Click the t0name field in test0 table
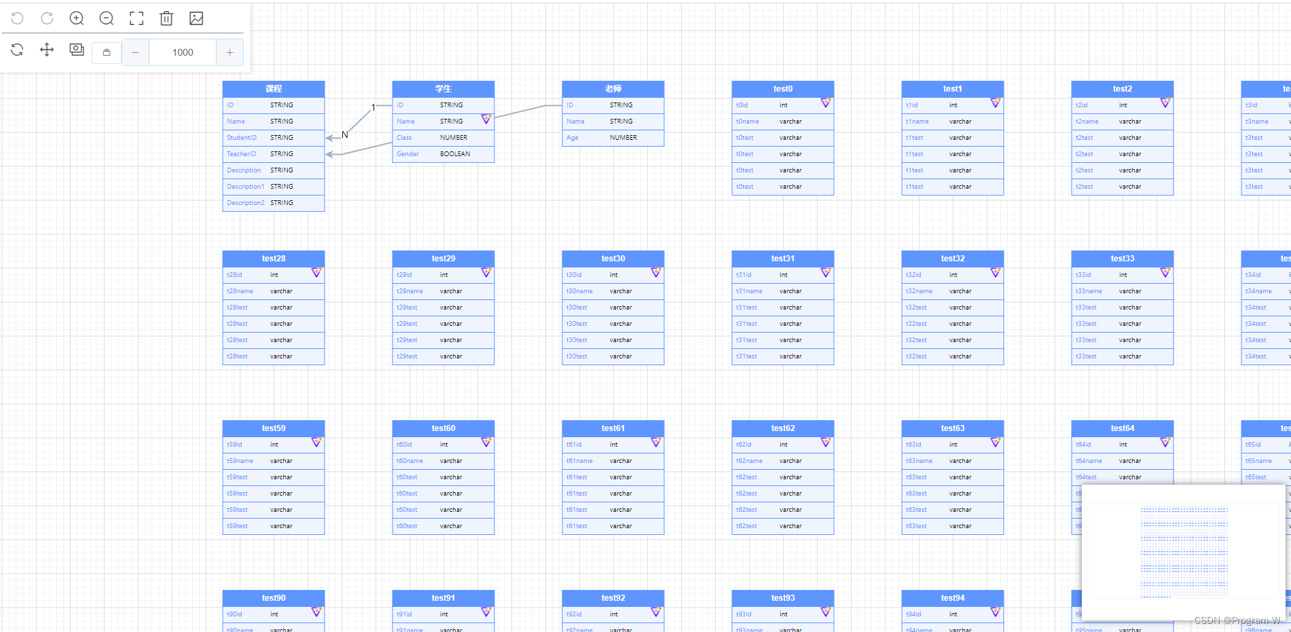1291x632 pixels. click(783, 122)
